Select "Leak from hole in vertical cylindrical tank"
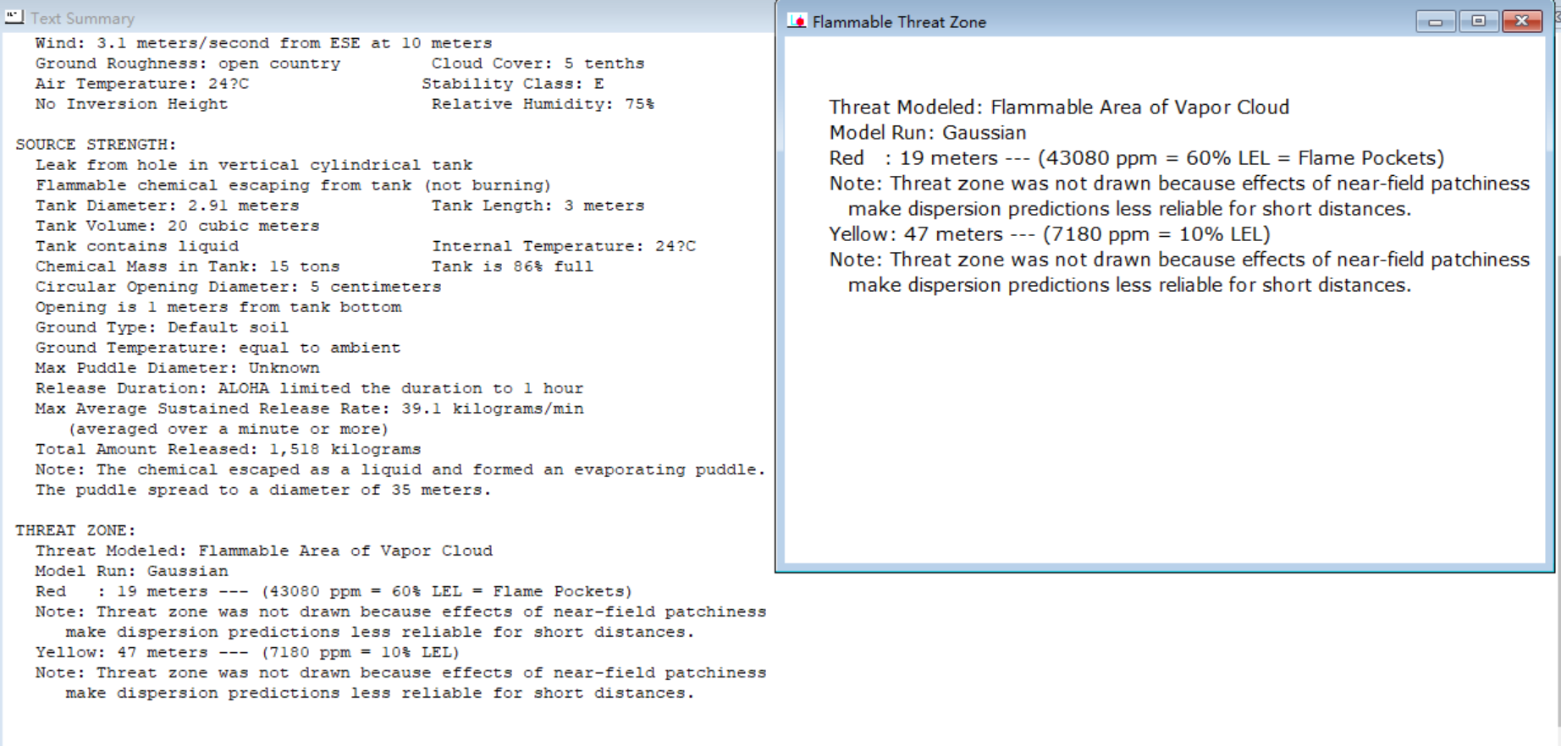The height and width of the screenshot is (746, 1561). 254,165
